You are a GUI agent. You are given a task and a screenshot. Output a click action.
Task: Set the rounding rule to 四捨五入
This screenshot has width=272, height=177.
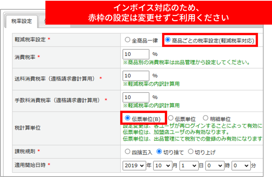(128, 152)
